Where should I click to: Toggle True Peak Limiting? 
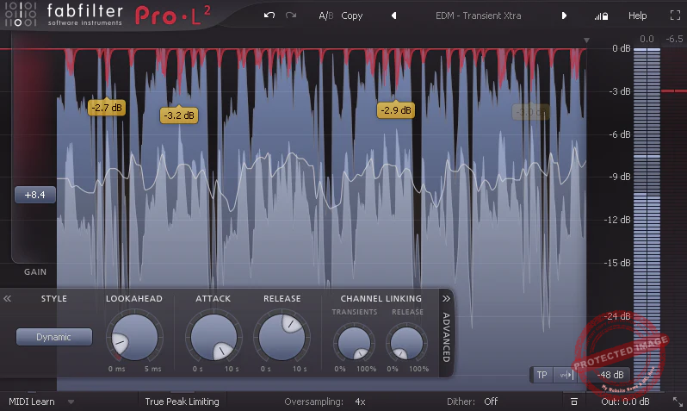click(182, 402)
